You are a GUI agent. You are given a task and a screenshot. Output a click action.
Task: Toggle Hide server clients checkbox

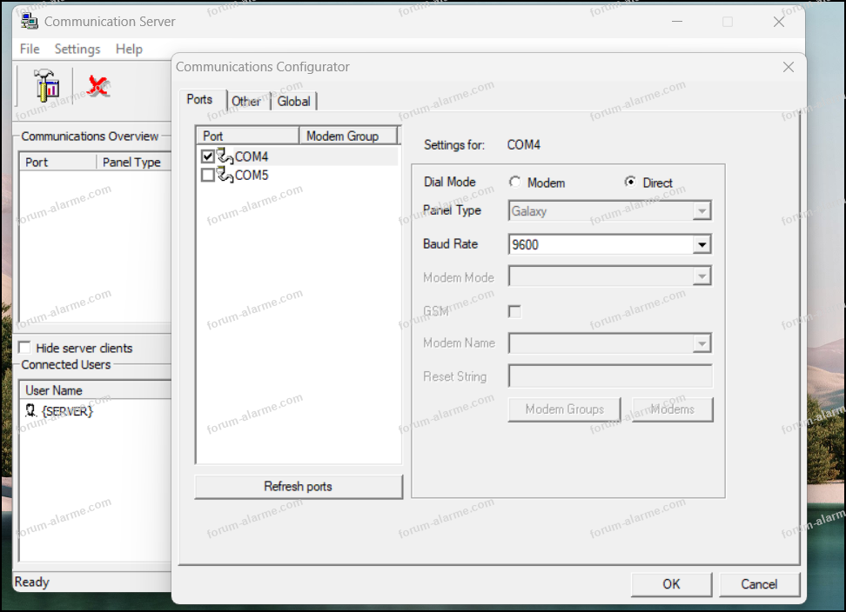[24, 348]
